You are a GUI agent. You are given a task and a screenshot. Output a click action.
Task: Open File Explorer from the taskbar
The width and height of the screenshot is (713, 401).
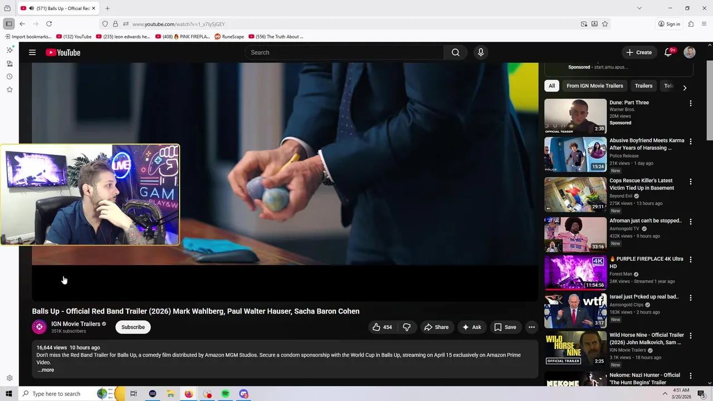(x=170, y=394)
